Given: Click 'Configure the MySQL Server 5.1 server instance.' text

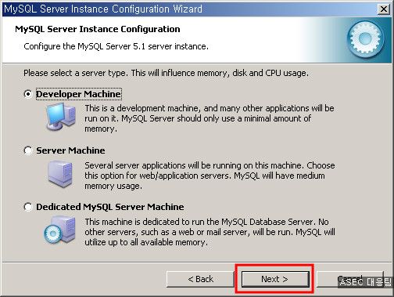Looking at the screenshot, I should 116,46.
